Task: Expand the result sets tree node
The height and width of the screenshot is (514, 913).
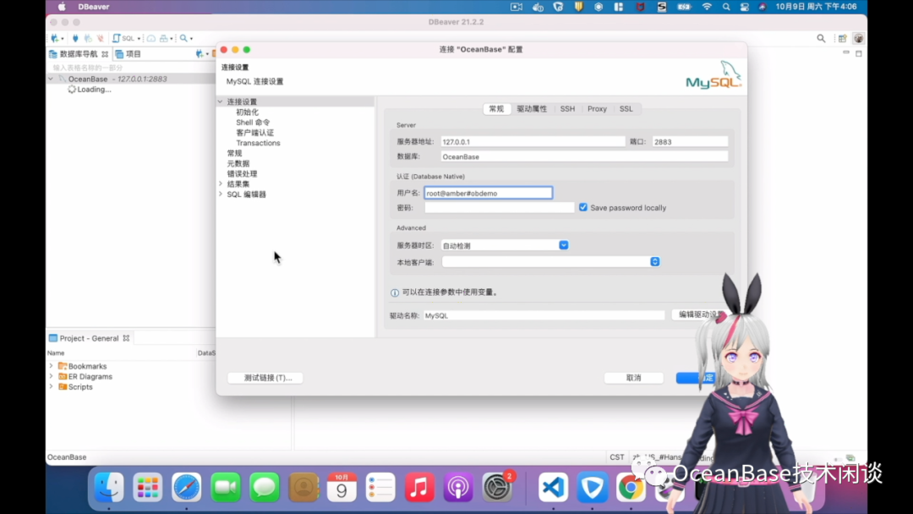Action: [221, 184]
